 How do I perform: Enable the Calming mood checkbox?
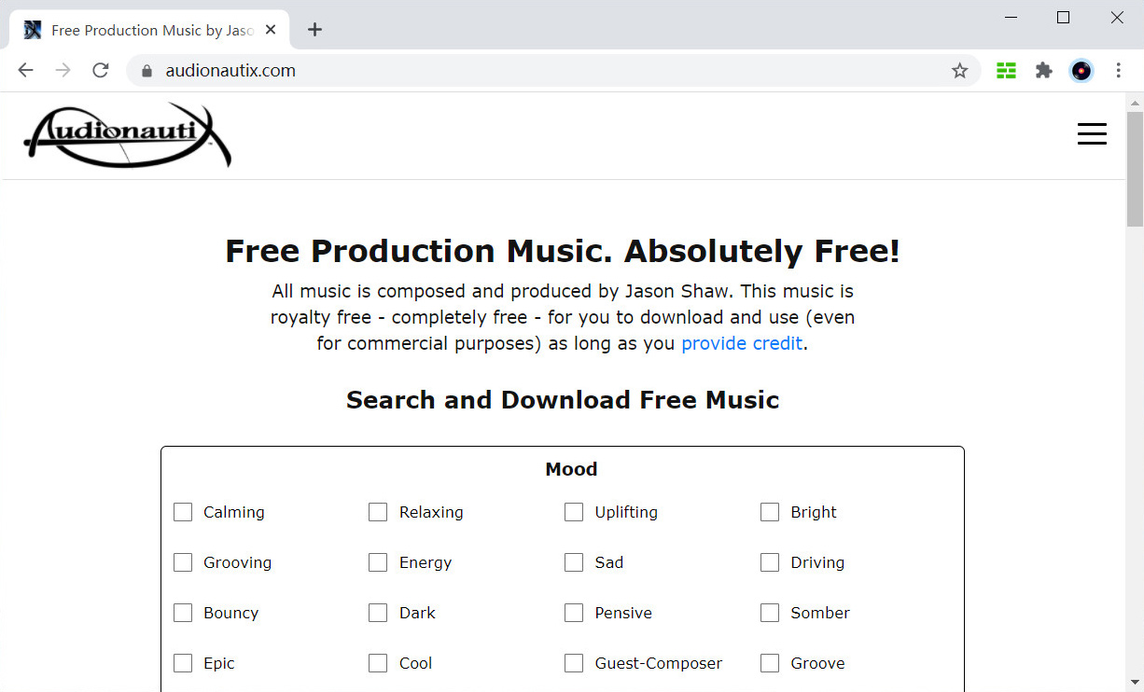pos(183,512)
